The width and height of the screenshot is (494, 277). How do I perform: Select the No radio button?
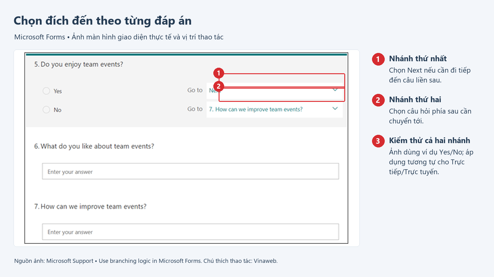tap(46, 110)
